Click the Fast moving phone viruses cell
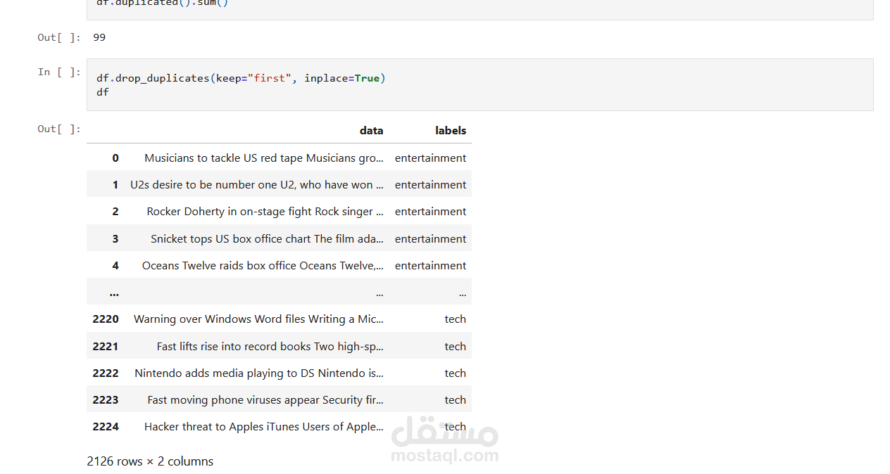Screen dimensions: 890x474 pyautogui.click(x=265, y=400)
